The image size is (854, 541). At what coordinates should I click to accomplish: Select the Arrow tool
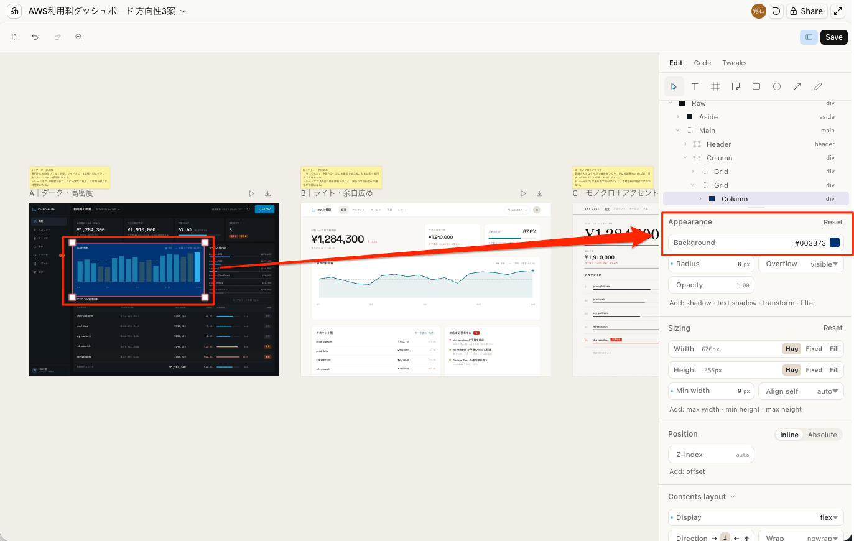(797, 86)
